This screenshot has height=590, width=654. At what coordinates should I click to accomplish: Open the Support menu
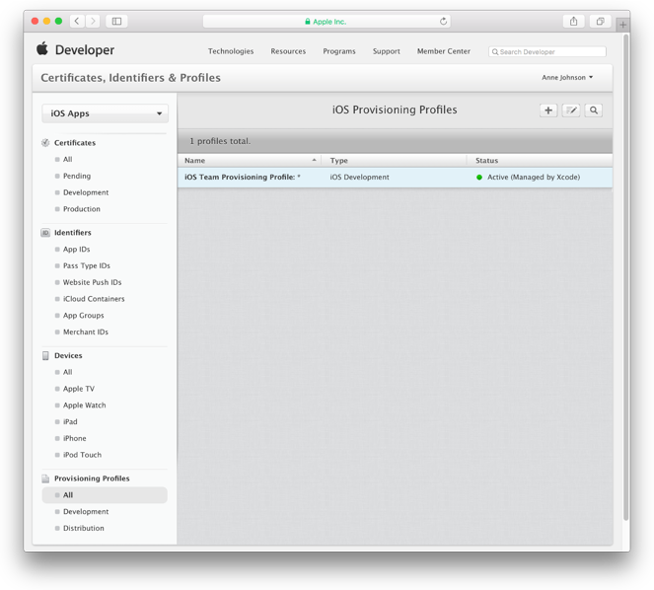coord(387,51)
